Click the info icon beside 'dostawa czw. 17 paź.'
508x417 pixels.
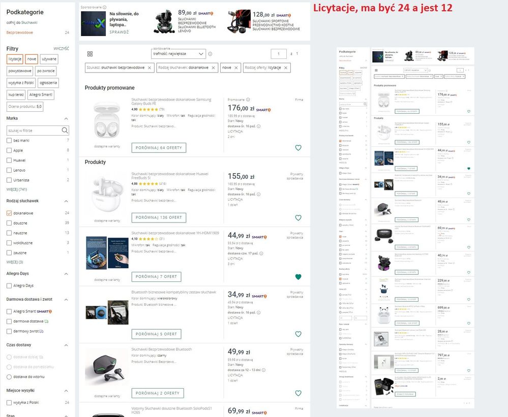tap(261, 253)
